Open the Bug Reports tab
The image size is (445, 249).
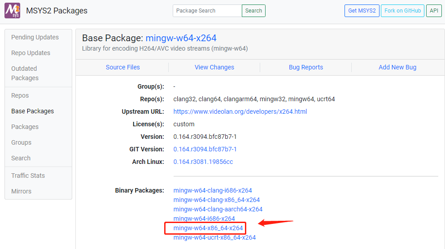coord(305,67)
